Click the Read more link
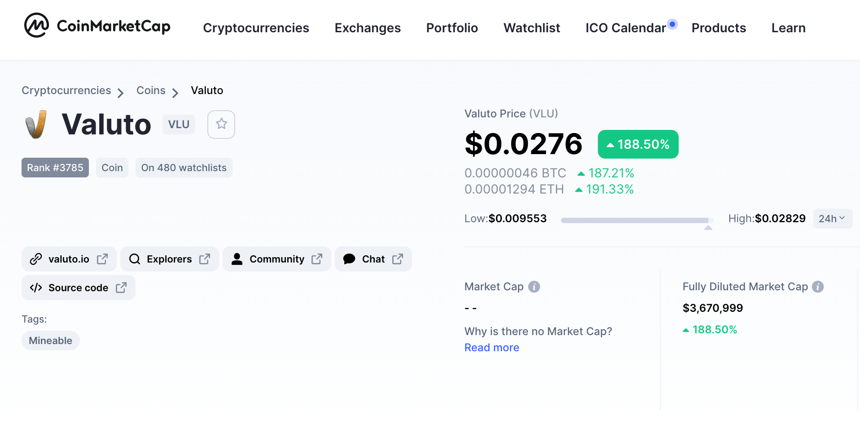860x422 pixels. click(491, 348)
